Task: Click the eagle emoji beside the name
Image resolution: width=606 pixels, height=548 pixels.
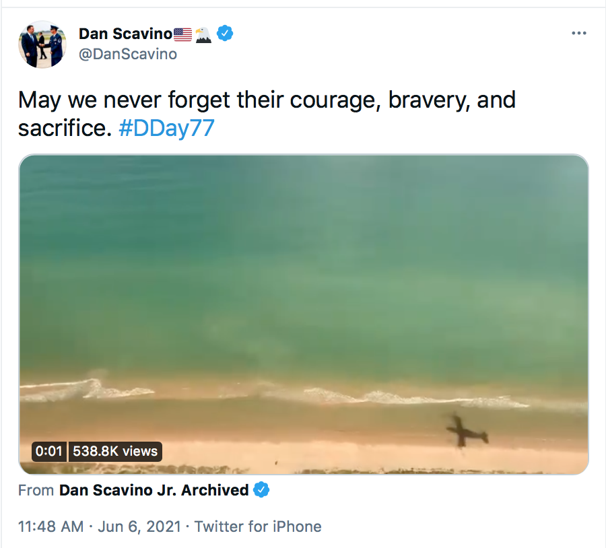Action: (x=203, y=35)
